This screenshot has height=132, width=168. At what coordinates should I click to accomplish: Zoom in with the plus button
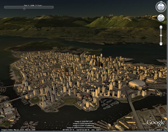(x=161, y=27)
